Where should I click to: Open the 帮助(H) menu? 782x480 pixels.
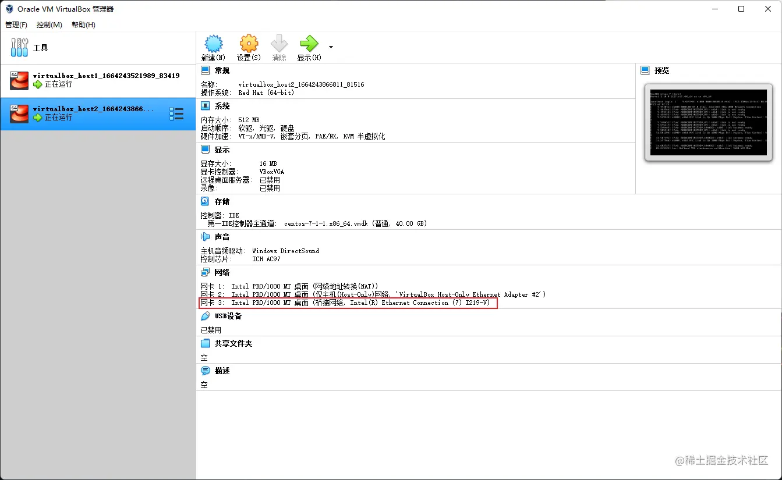tap(84, 25)
